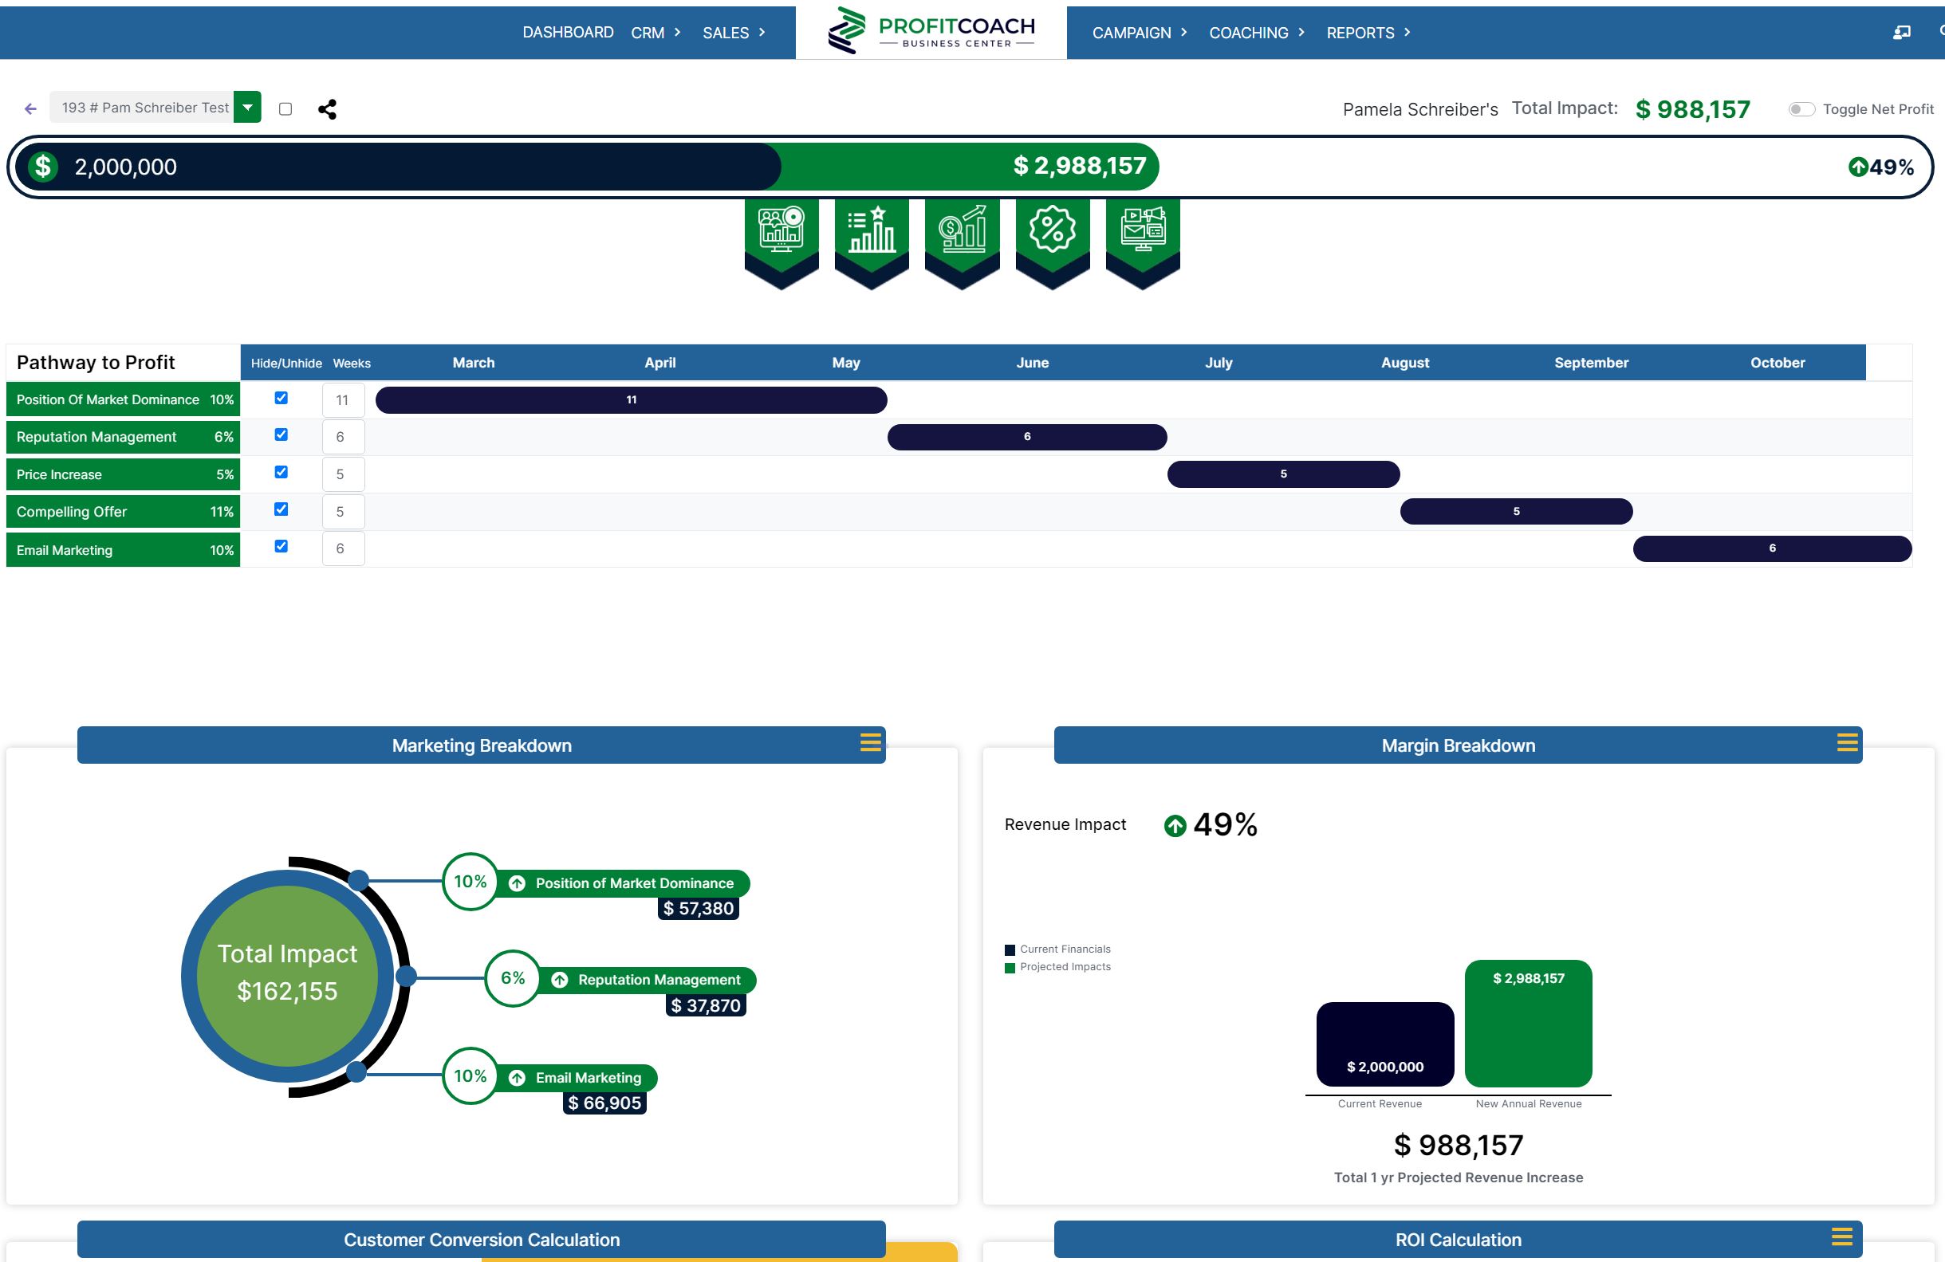Click the Reputation Management 6-week Gantt bar

pyautogui.click(x=1027, y=437)
